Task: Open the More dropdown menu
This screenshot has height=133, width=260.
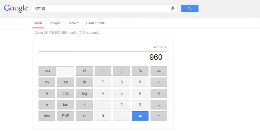Action: (x=74, y=23)
